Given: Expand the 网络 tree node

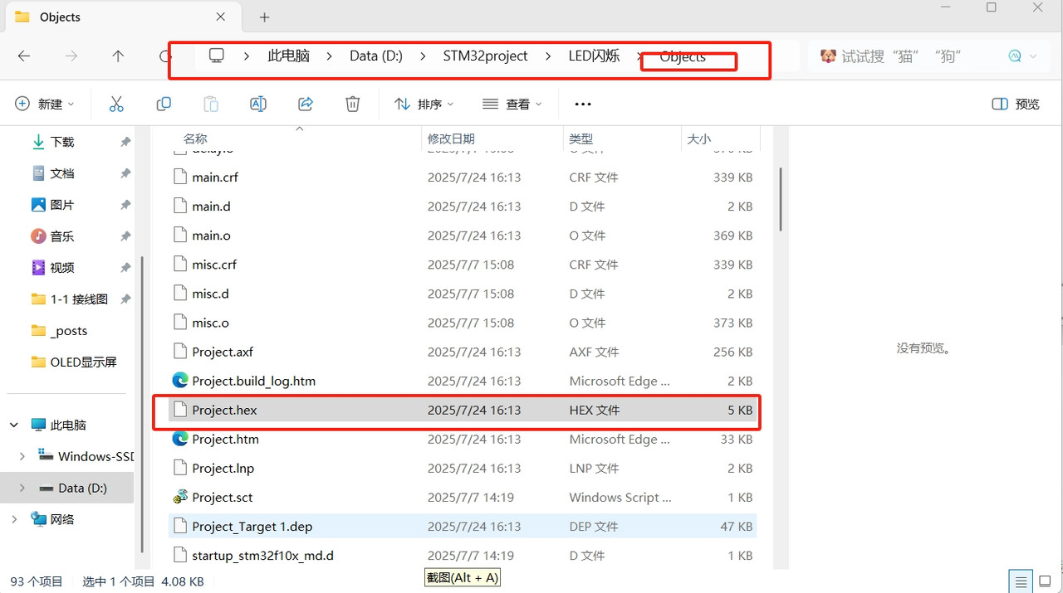Looking at the screenshot, I should coord(14,519).
